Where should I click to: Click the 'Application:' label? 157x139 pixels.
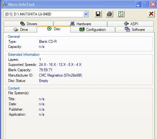[x=17, y=114]
